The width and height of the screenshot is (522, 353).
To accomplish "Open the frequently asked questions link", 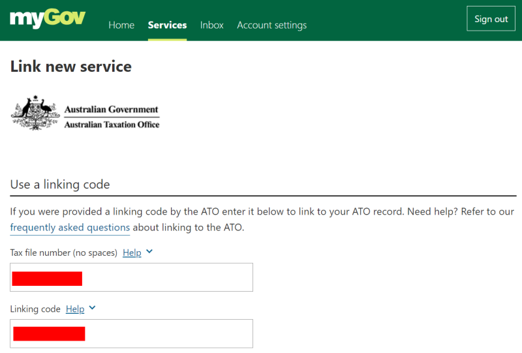I will click(x=70, y=228).
